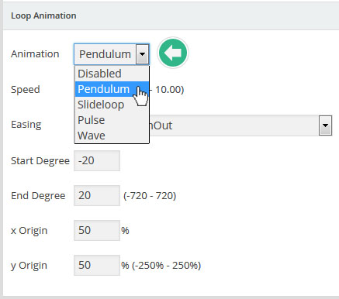Click the Start Degree input field
The image size is (339, 299).
(x=97, y=160)
